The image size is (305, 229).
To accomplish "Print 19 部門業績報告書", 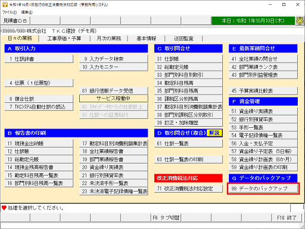I will 114,159.
